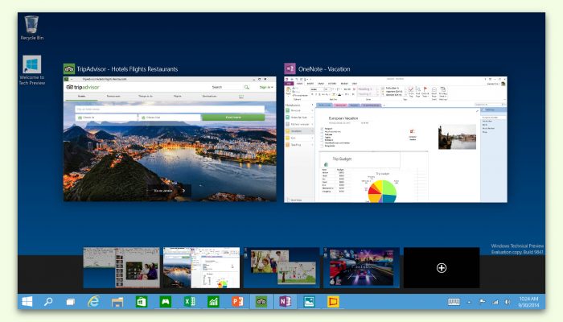
Task: Open the network status tray icon
Action: tap(495, 302)
